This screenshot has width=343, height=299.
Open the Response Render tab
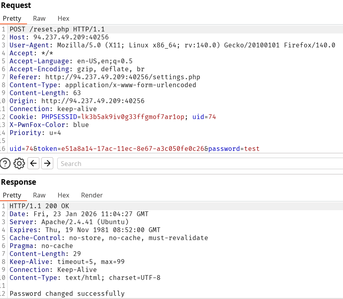(92, 195)
